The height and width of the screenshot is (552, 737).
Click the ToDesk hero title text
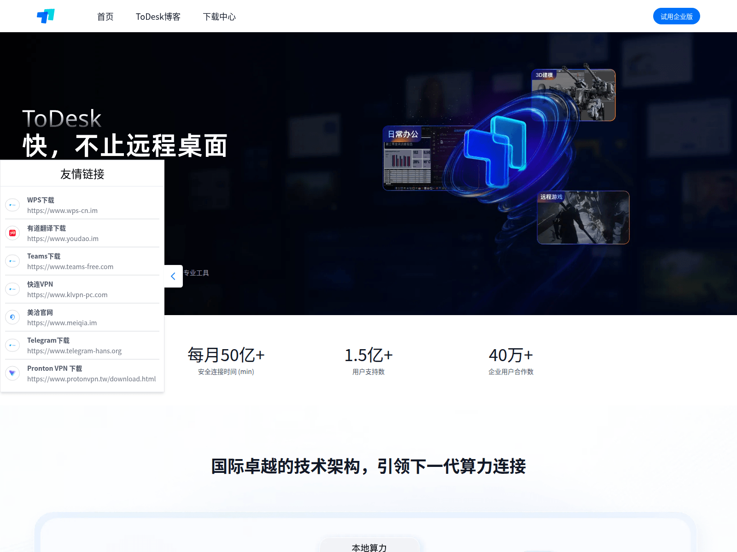[x=62, y=119]
